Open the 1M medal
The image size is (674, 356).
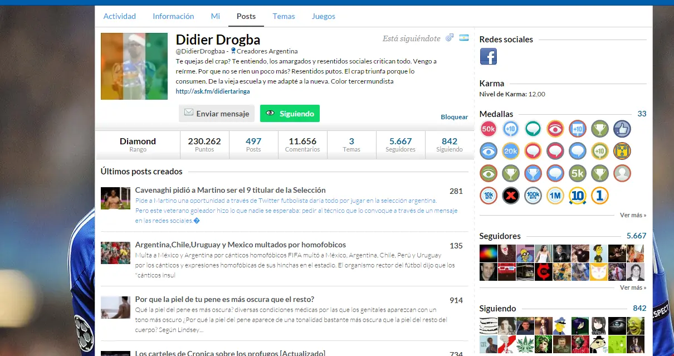point(555,196)
